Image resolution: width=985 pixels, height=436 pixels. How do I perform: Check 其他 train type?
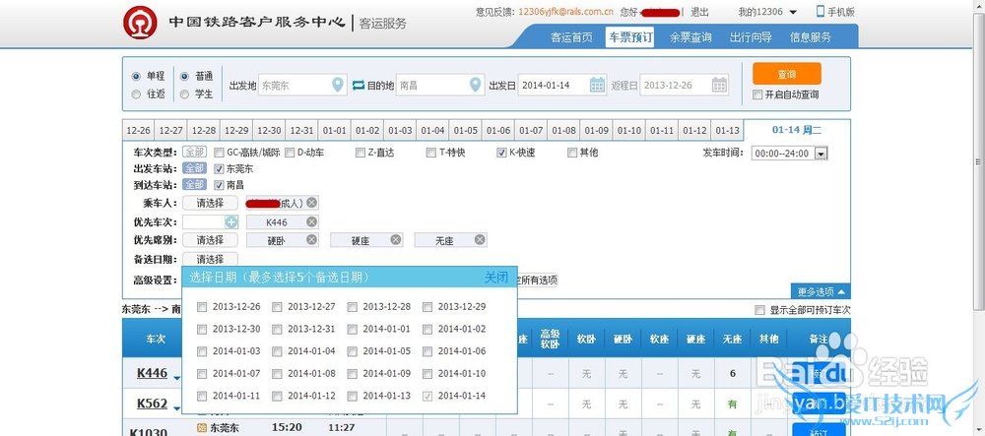(x=572, y=153)
